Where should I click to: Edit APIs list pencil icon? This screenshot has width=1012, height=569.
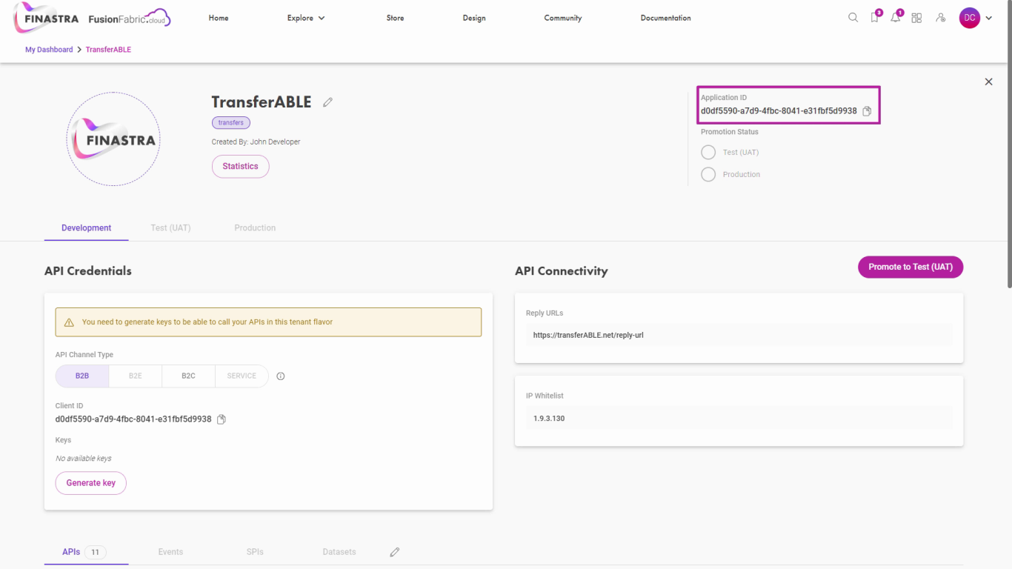click(x=395, y=552)
